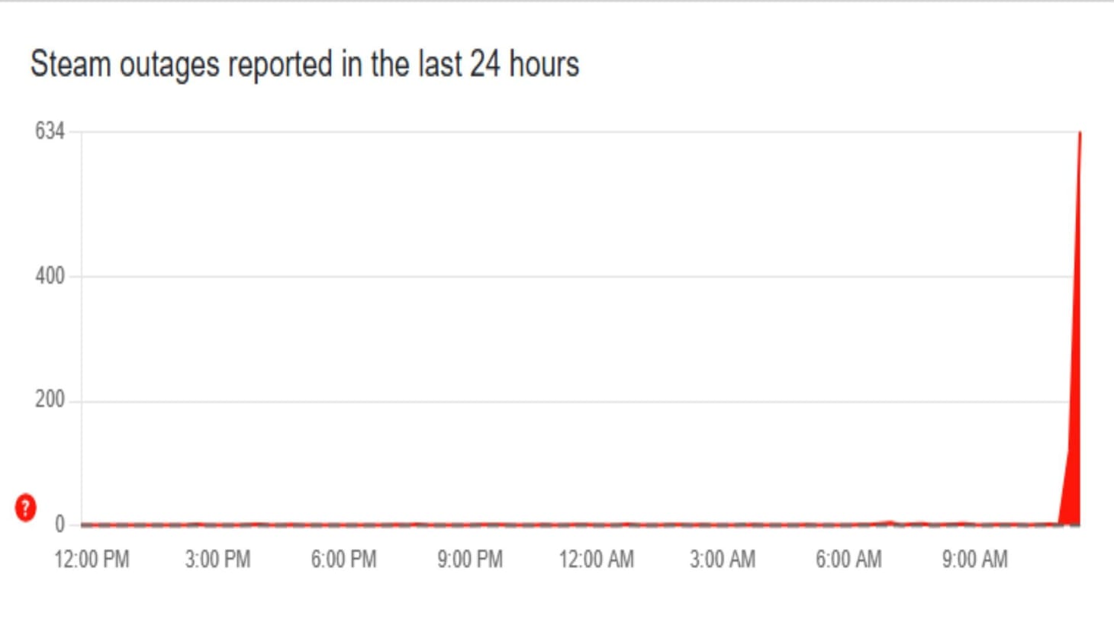Select the 200 y-axis label
Screen dimensions: 1114x626
[50, 400]
